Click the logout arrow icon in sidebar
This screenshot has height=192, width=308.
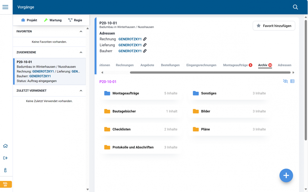[5, 158]
